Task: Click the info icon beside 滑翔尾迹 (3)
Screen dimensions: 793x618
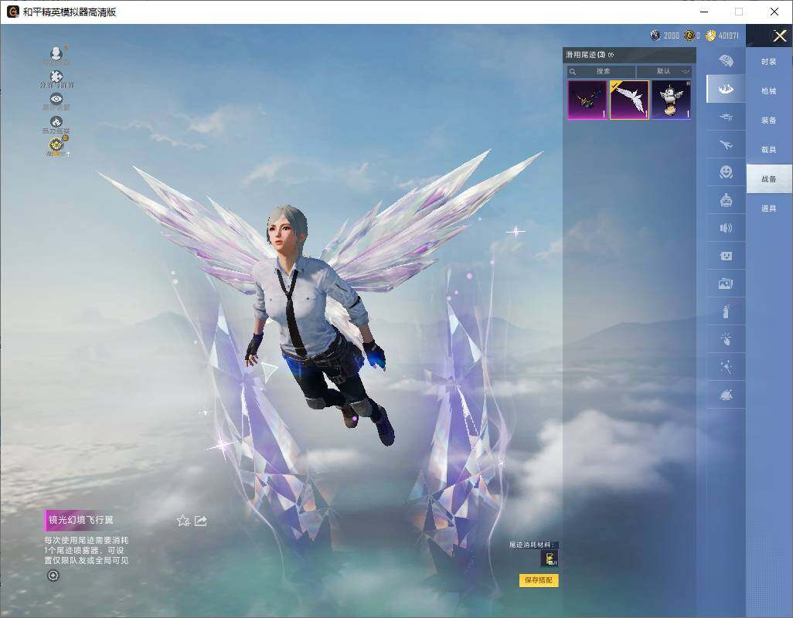Action: (x=611, y=55)
